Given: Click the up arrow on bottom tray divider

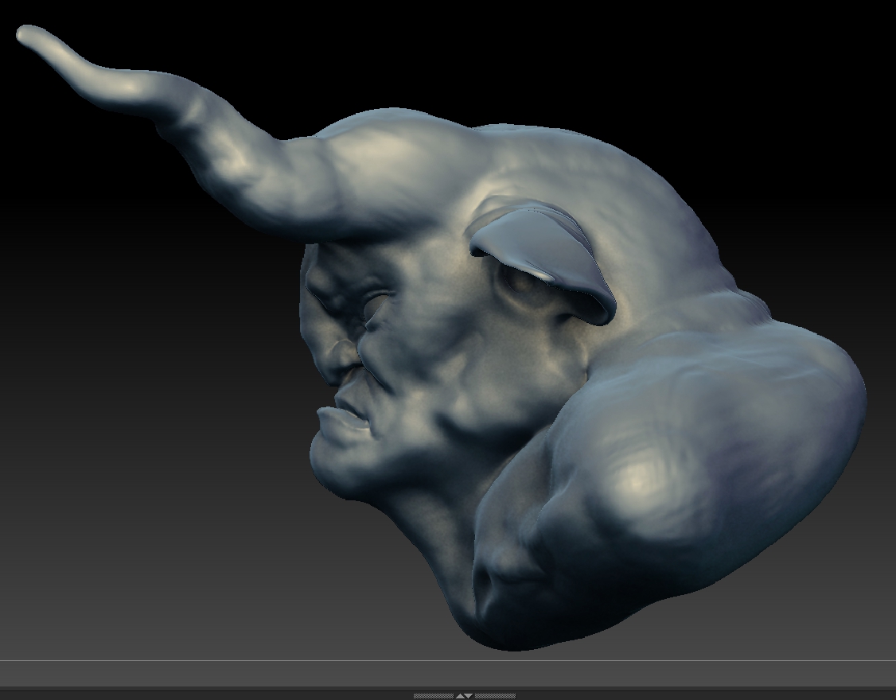Looking at the screenshot, I should pyautogui.click(x=460, y=696).
